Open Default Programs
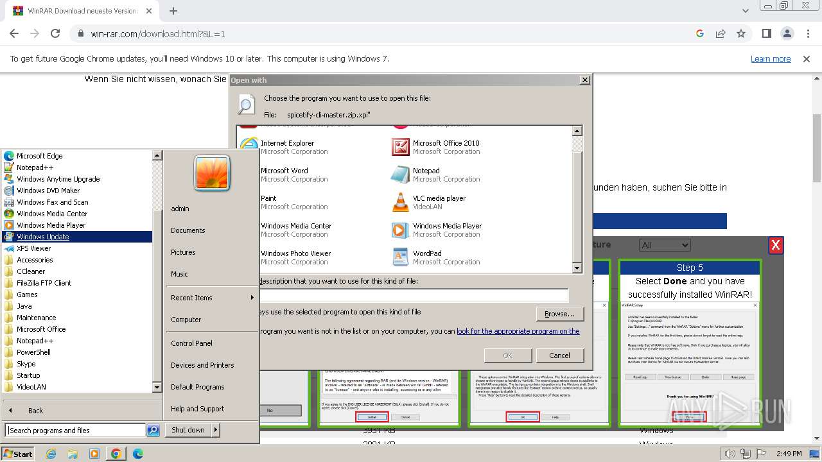This screenshot has width=822, height=462. coord(198,387)
